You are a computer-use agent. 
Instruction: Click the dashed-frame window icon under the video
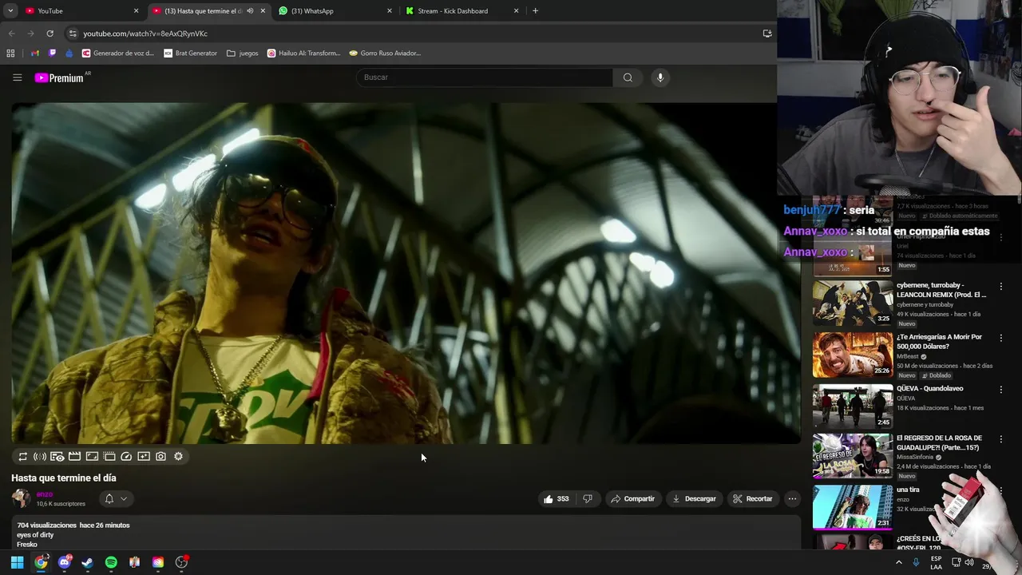pyautogui.click(x=109, y=457)
